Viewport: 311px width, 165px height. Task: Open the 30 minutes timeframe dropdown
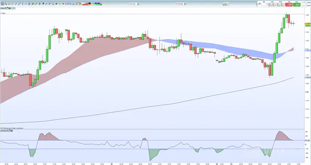(181, 4)
